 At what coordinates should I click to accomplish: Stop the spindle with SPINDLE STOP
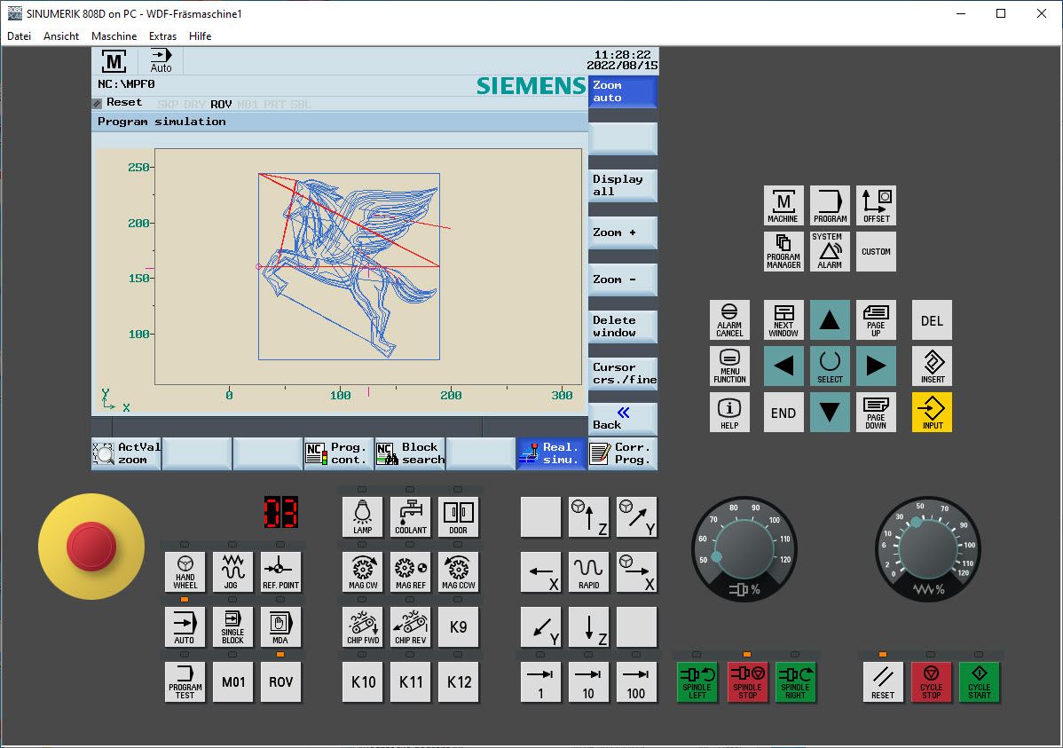point(747,682)
